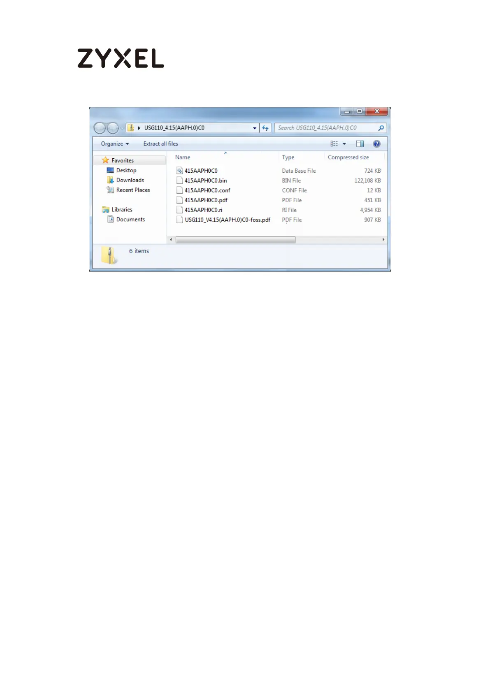
Task: Click the Back navigation arrow button
Action: click(100, 128)
